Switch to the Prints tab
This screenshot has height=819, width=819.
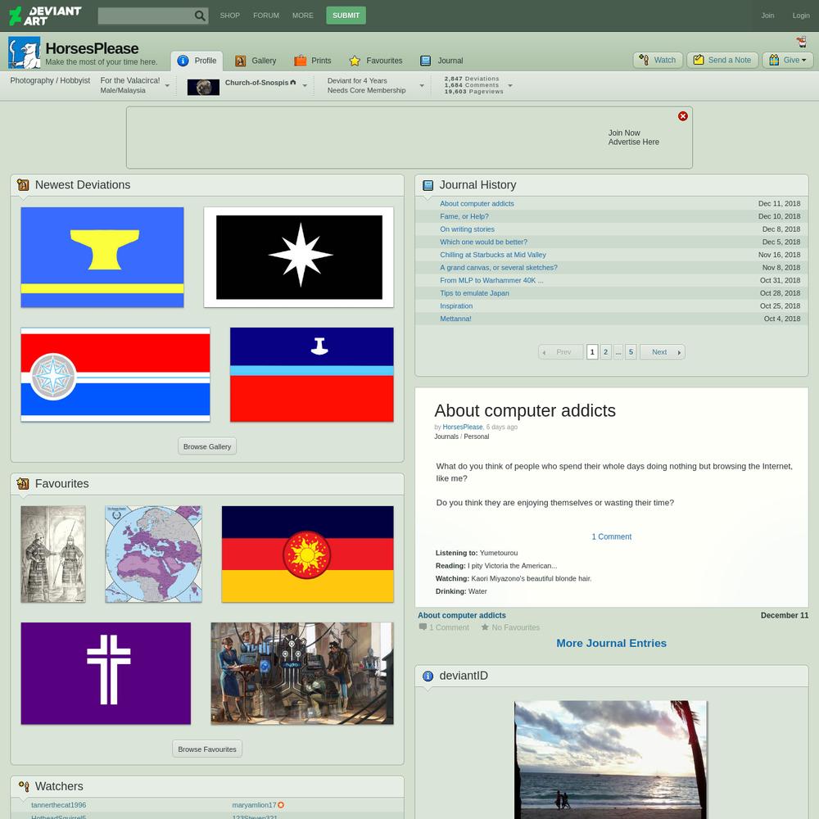[312, 61]
